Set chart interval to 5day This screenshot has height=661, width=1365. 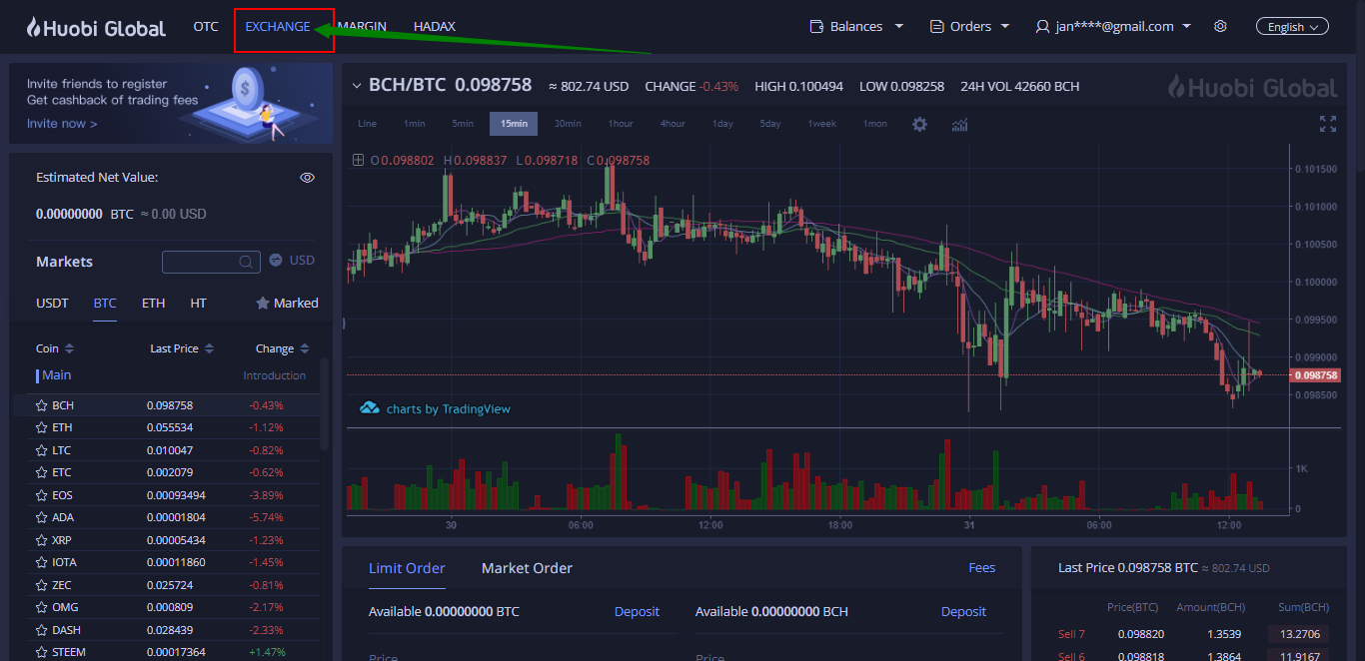[769, 124]
